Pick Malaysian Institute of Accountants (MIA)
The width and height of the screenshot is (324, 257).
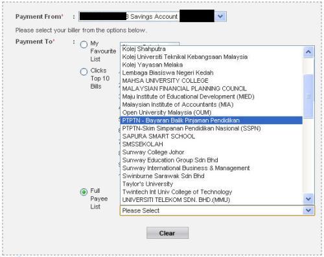pyautogui.click(x=211, y=104)
